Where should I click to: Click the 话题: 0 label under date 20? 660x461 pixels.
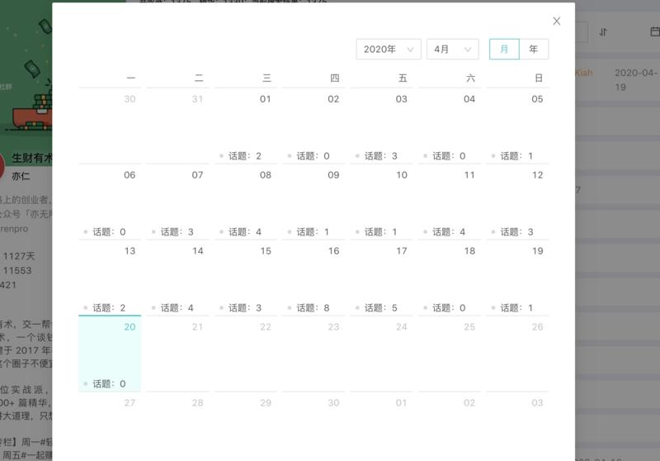[109, 384]
